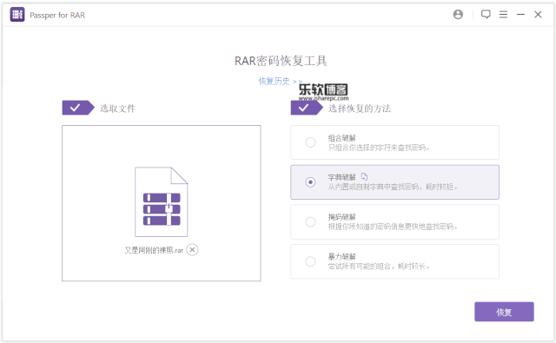This screenshot has width=556, height=343.
Task: Minimize the Passper for RAR window
Action: pyautogui.click(x=520, y=15)
